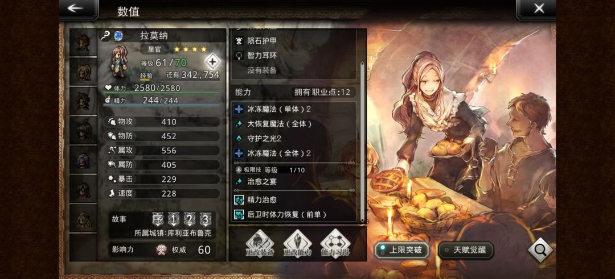Image resolution: width=615 pixels, height=279 pixels.
Task: Select story chapter 3 badge
Action: (205, 219)
